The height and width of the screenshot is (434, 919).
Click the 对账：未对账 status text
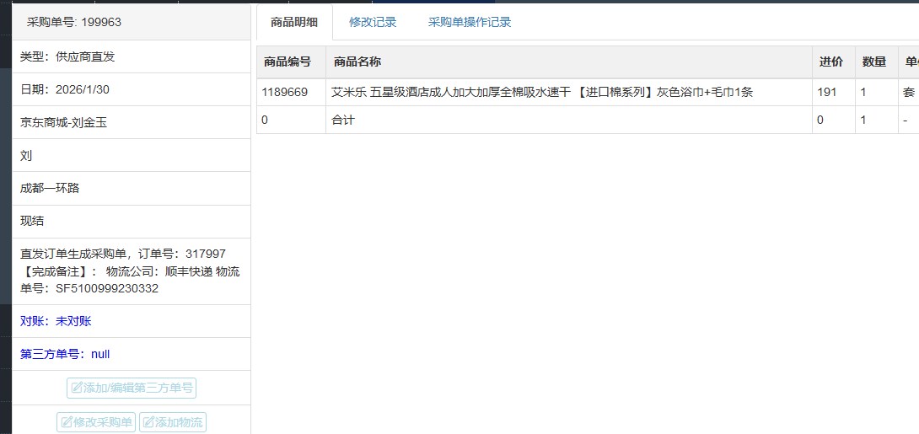click(x=56, y=321)
